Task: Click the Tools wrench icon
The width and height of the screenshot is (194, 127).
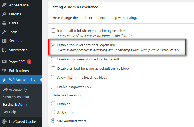Action: tap(4, 32)
